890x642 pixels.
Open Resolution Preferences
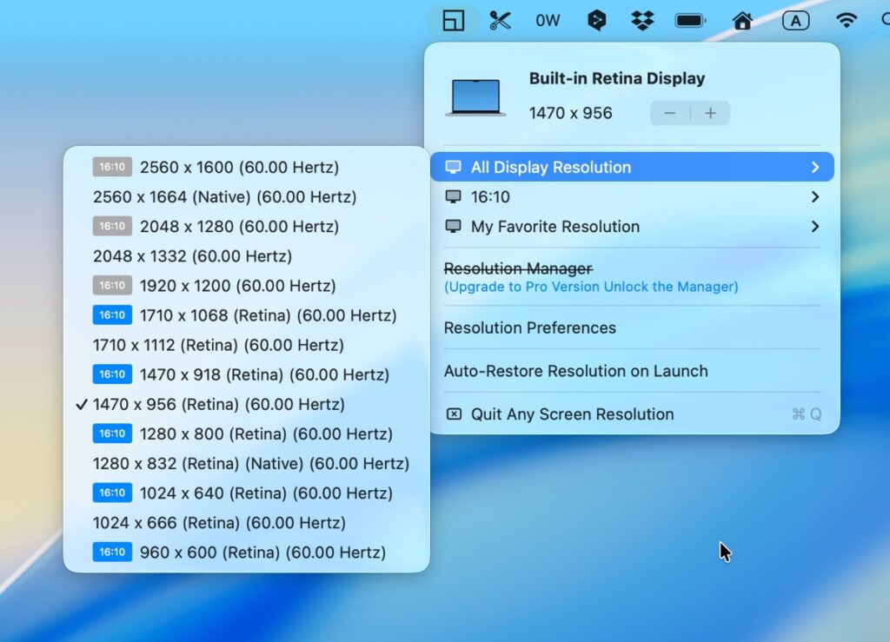[529, 328]
